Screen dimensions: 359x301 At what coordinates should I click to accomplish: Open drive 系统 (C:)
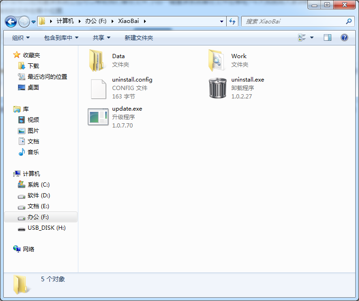point(38,185)
